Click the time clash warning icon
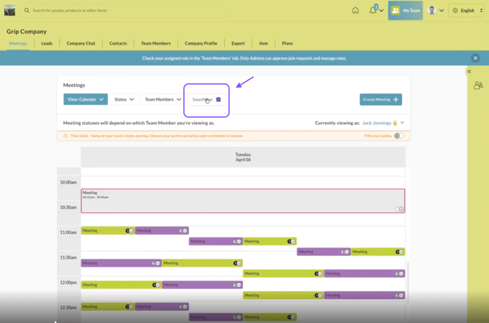This screenshot has width=489, height=323. pos(66,136)
